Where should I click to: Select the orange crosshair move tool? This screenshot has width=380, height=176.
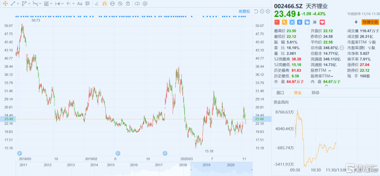point(5,4)
